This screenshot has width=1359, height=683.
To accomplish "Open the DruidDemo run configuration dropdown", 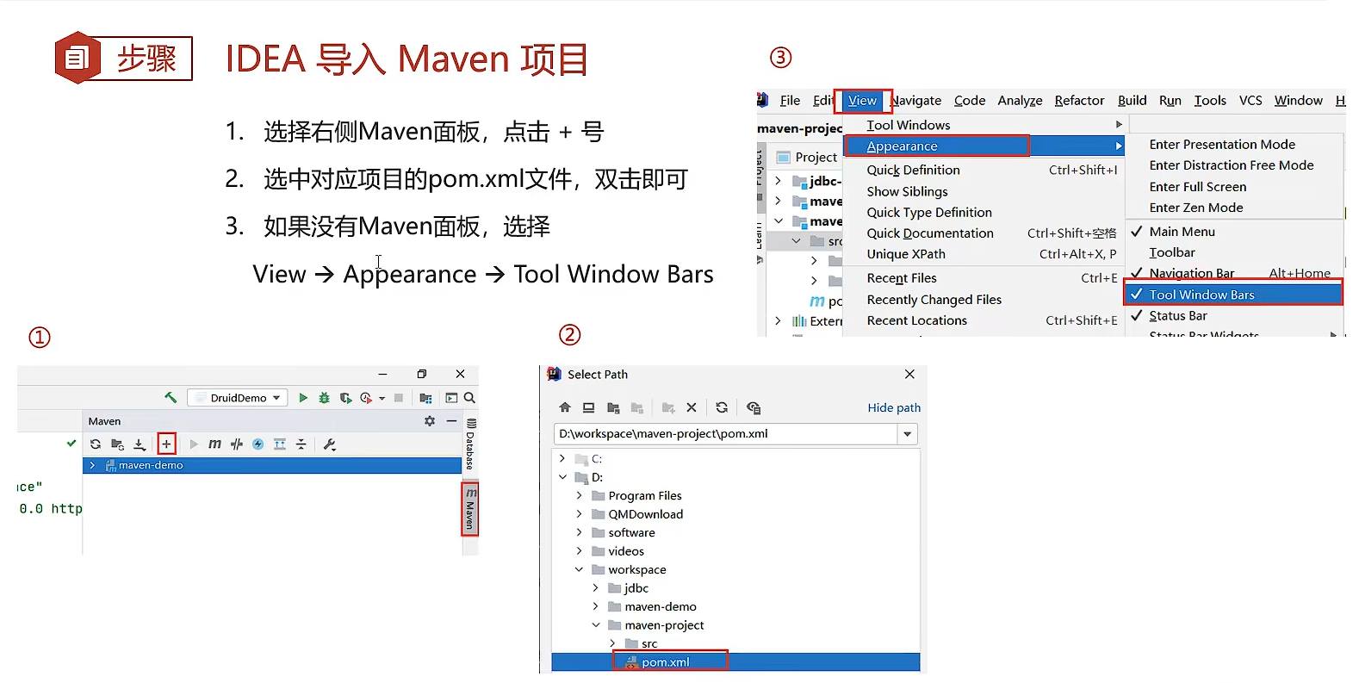I will 238,398.
